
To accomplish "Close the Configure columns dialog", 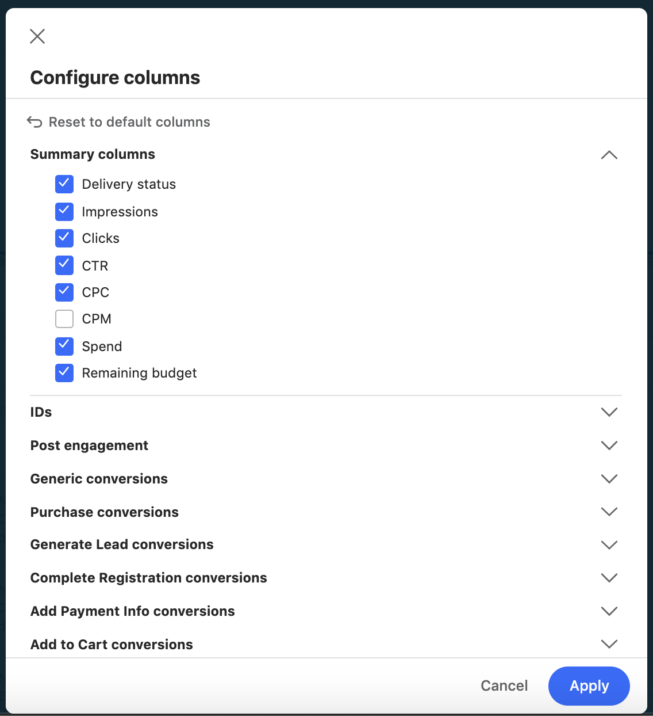I will point(37,36).
